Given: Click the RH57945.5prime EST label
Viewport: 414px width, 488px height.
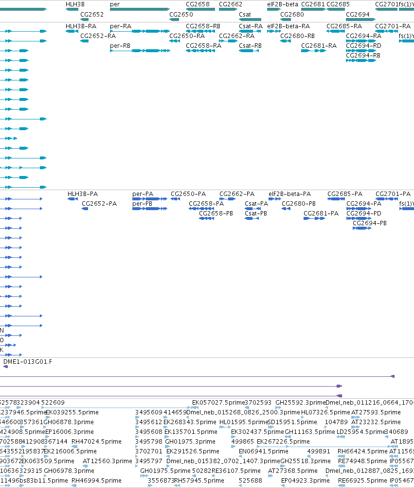Looking at the screenshot, I should pyautogui.click(x=199, y=481).
